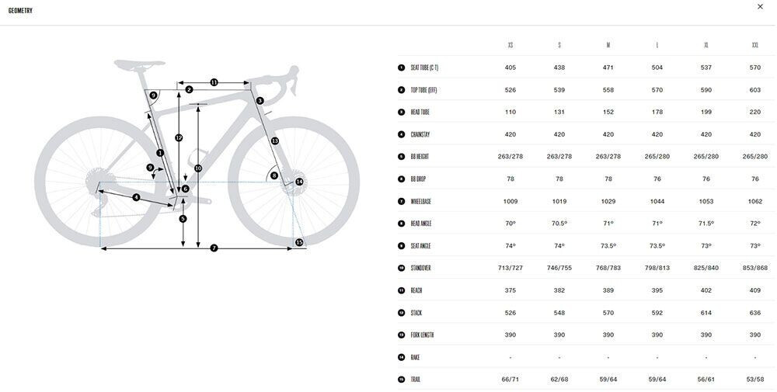This screenshot has width=777, height=392.
Task: Close the geometry panel with the X
Action: 760,7
